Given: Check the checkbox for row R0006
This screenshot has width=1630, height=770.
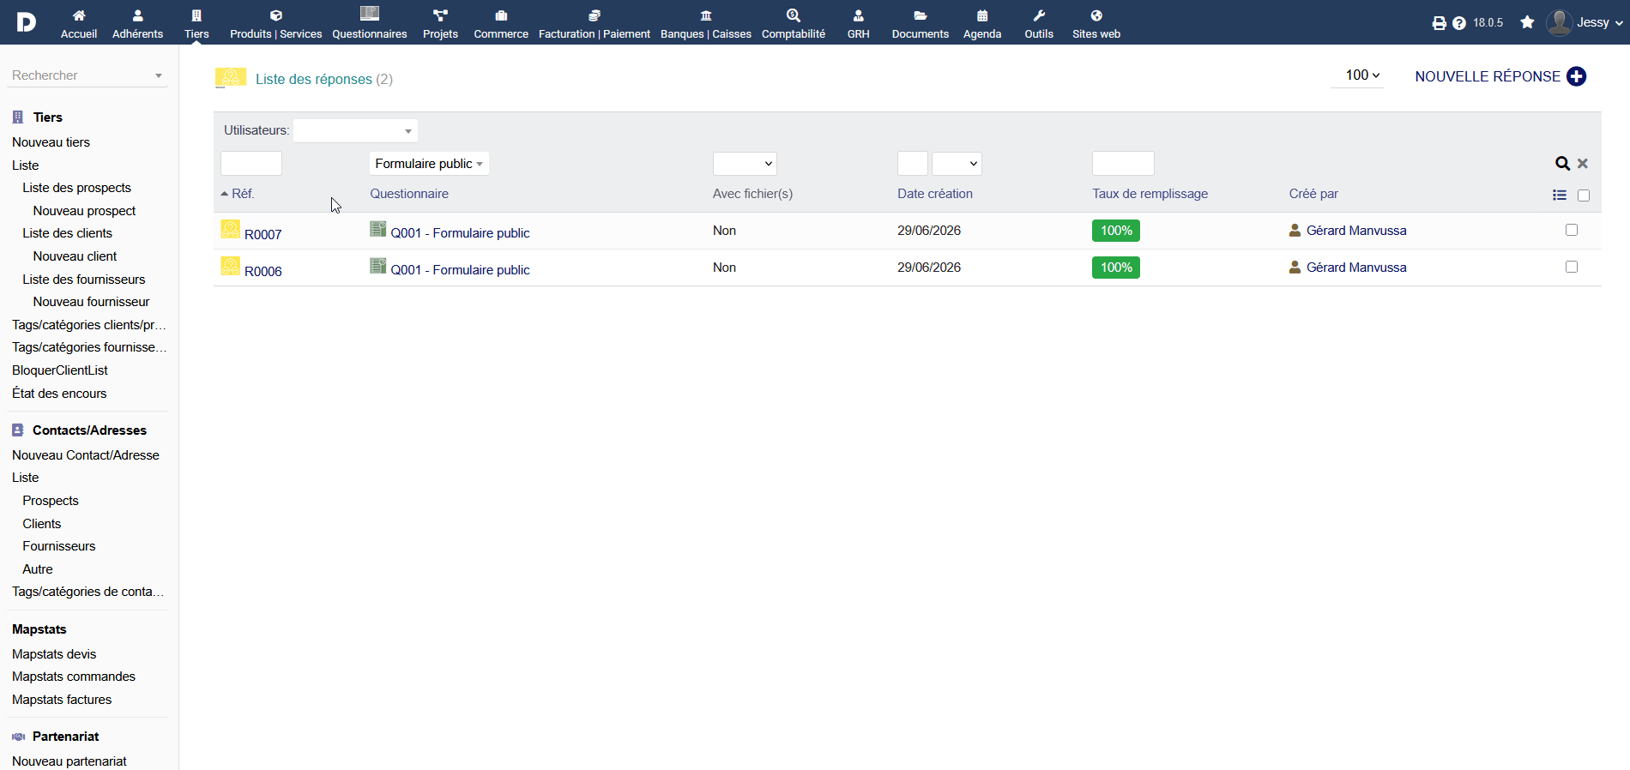Looking at the screenshot, I should coord(1572,267).
